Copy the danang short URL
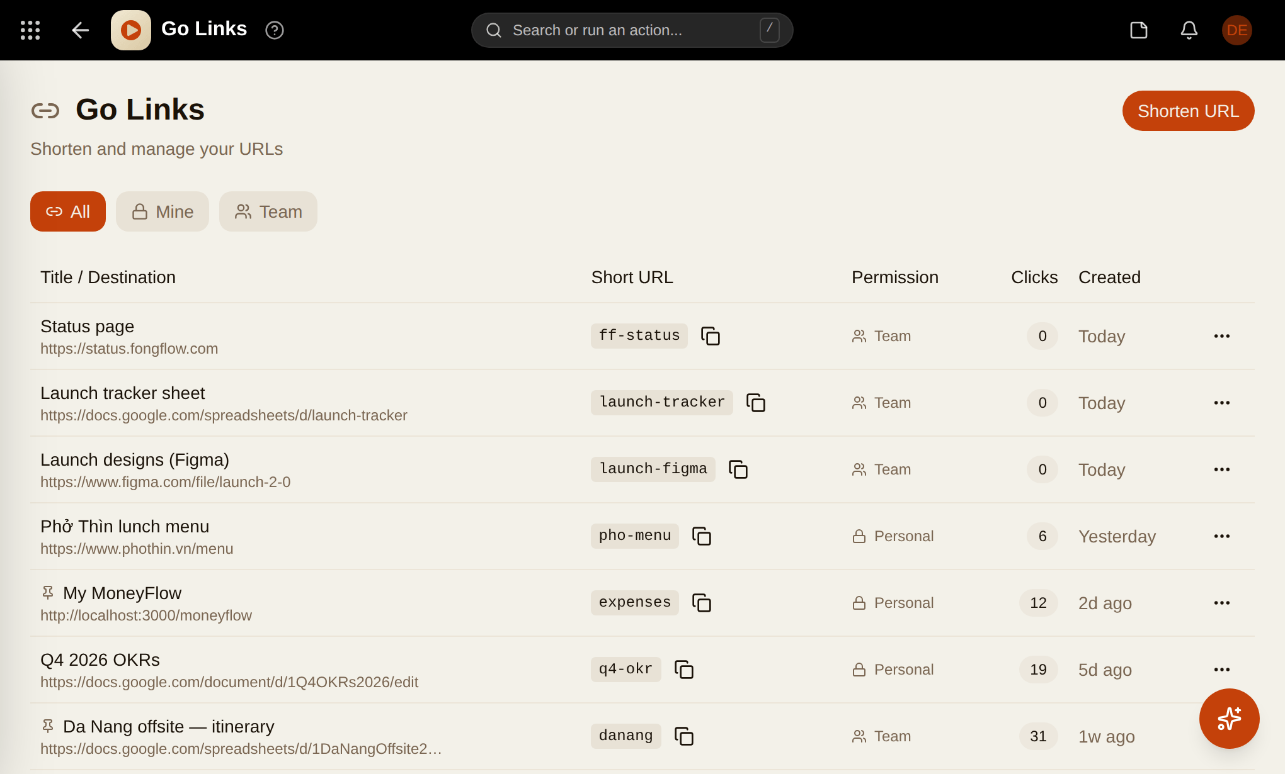1285x774 pixels. [x=684, y=736]
